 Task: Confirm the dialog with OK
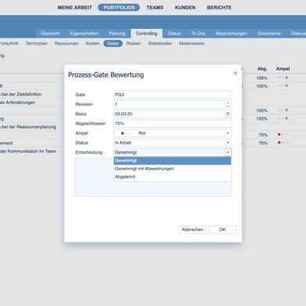tap(222, 229)
